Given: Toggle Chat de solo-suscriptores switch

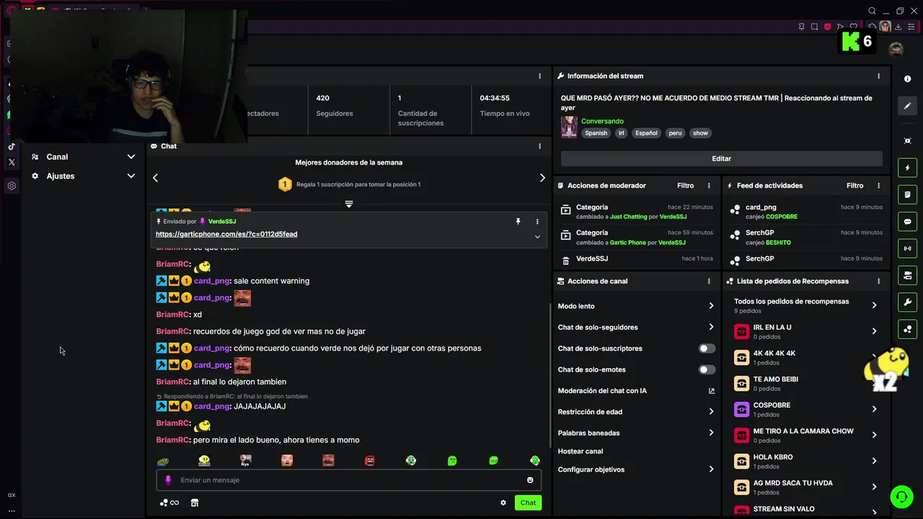Looking at the screenshot, I should pyautogui.click(x=707, y=349).
